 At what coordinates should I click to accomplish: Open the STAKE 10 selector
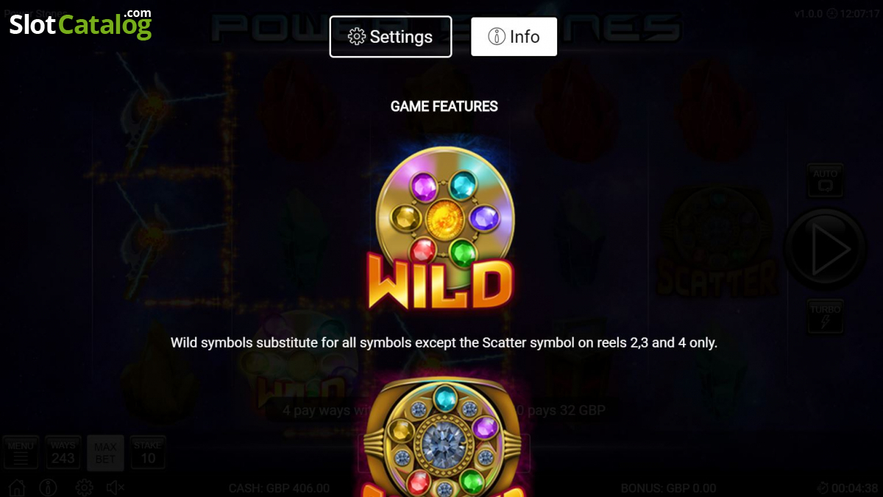coord(148,453)
